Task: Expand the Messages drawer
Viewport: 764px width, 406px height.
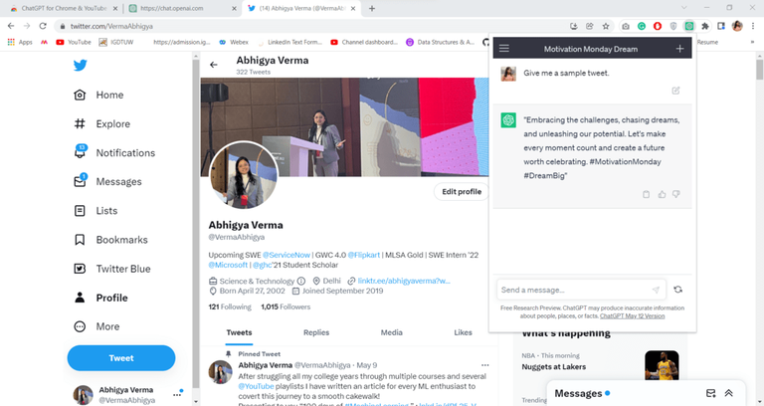Action: point(729,393)
